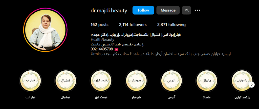Screen dimensions: 259x109
Task: Open the ماساژ highlight circle
Action: click(x=207, y=80)
